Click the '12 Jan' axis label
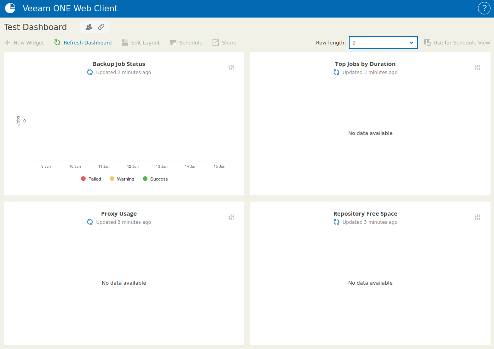494x349 pixels. click(x=133, y=166)
